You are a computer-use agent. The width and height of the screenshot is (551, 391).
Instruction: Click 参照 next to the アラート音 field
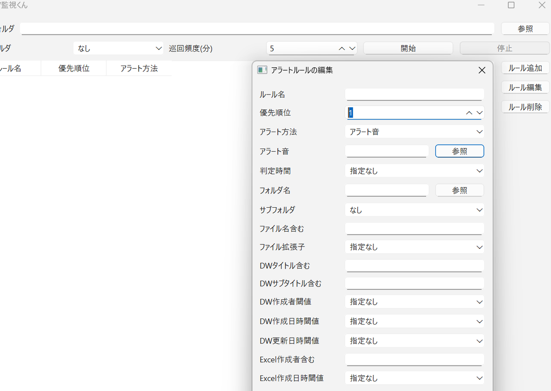point(460,151)
